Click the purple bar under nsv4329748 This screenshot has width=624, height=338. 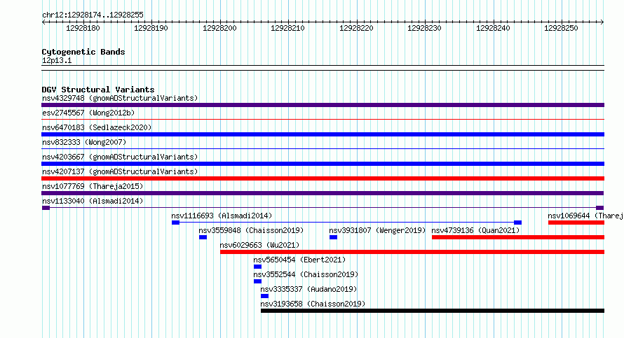323,105
